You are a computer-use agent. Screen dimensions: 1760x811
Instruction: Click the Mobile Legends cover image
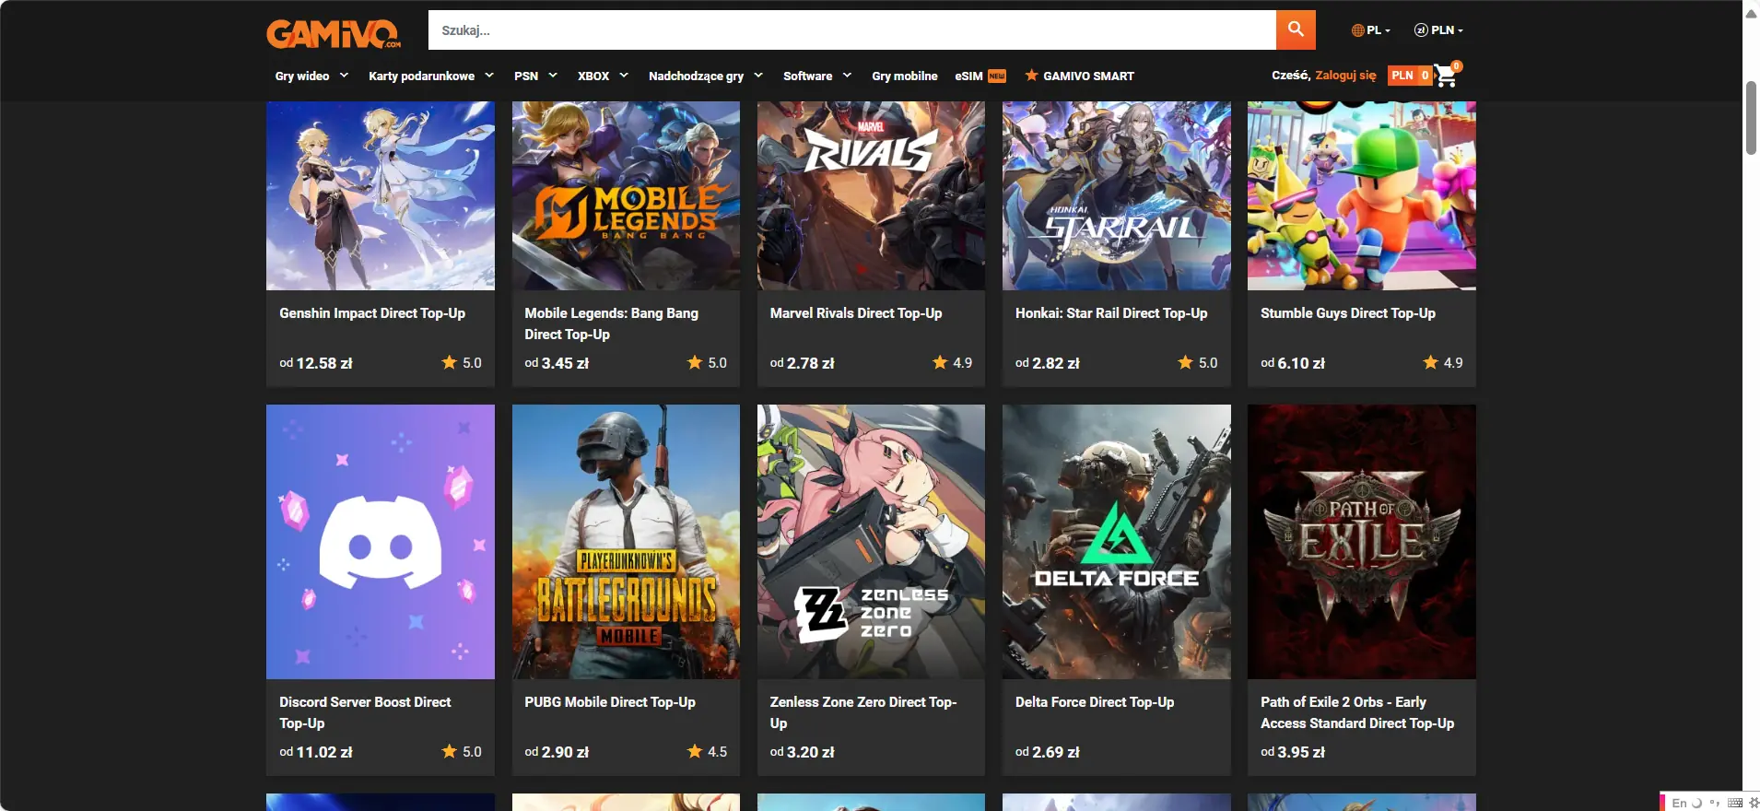[626, 195]
